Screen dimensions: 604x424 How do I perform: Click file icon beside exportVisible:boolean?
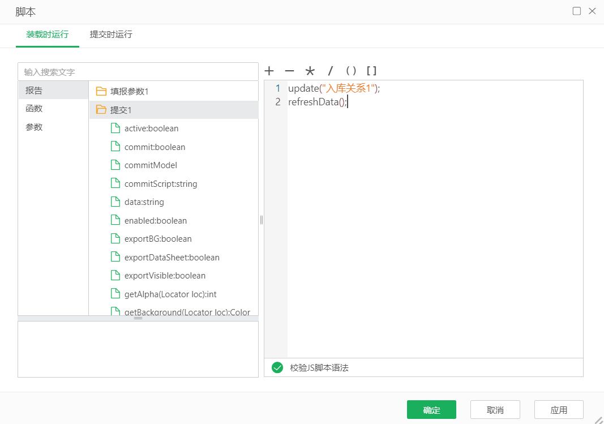coord(115,275)
